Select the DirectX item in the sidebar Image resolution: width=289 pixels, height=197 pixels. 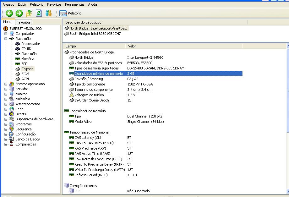click(20, 114)
